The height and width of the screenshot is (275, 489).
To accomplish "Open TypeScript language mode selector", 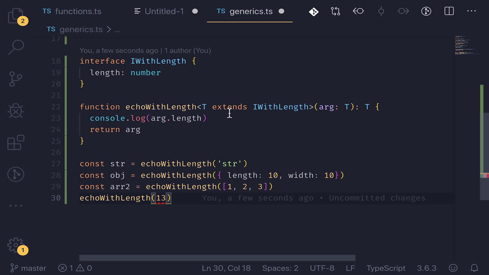I will 386,268.
